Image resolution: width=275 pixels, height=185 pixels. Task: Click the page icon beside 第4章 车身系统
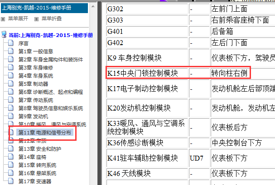[11, 75]
